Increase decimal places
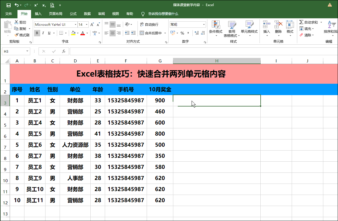The height and width of the screenshot is (221, 338). tap(197, 33)
